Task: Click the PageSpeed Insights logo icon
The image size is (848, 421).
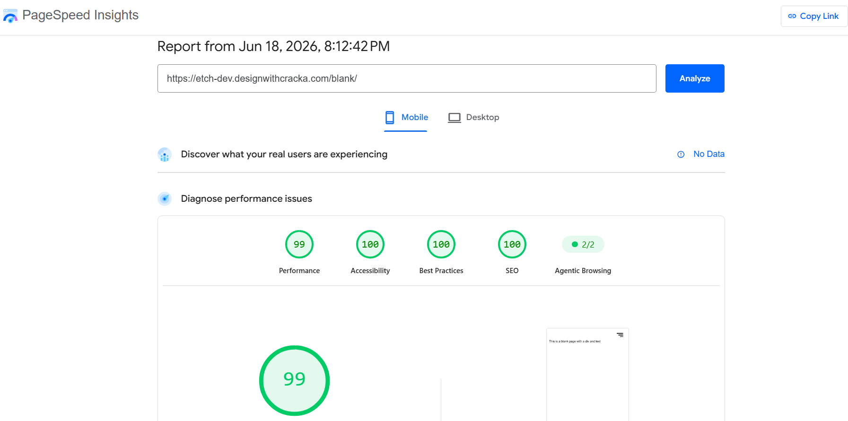Action: (10, 16)
